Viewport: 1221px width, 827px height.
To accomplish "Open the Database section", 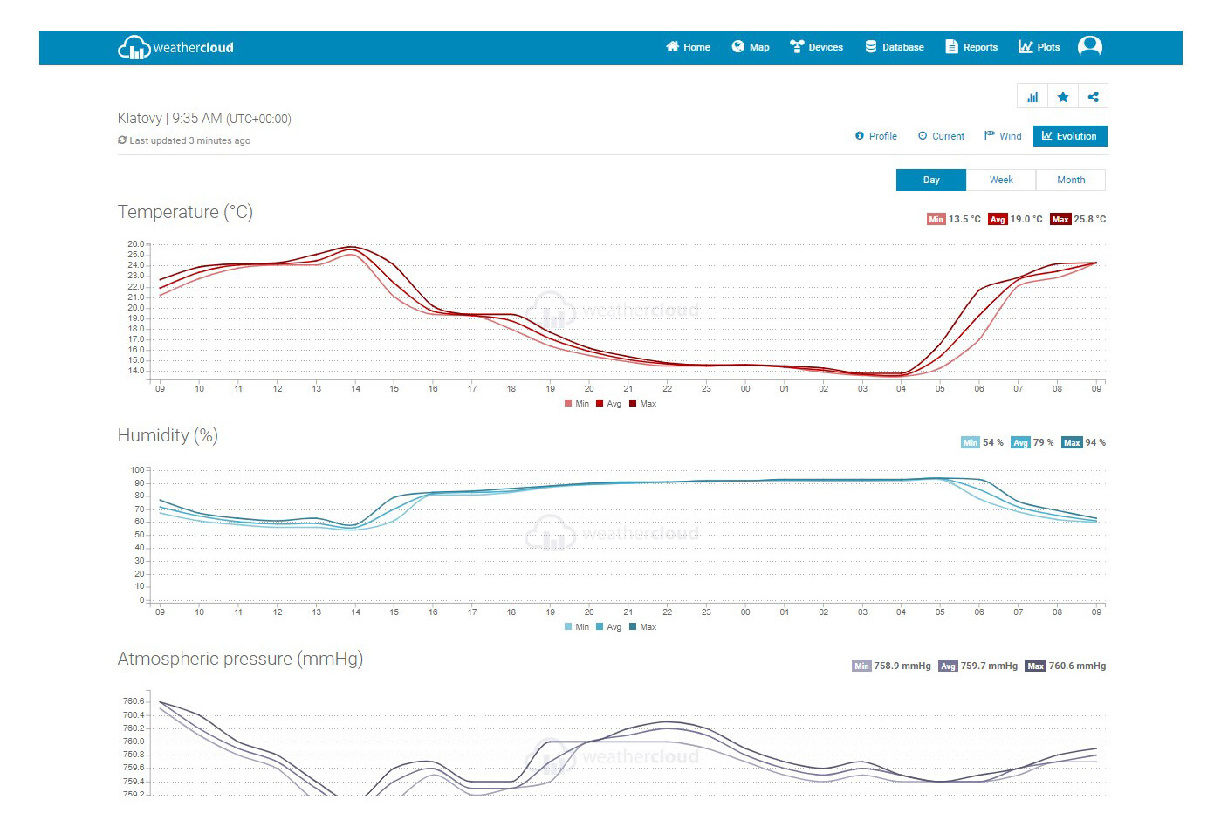I will [895, 47].
